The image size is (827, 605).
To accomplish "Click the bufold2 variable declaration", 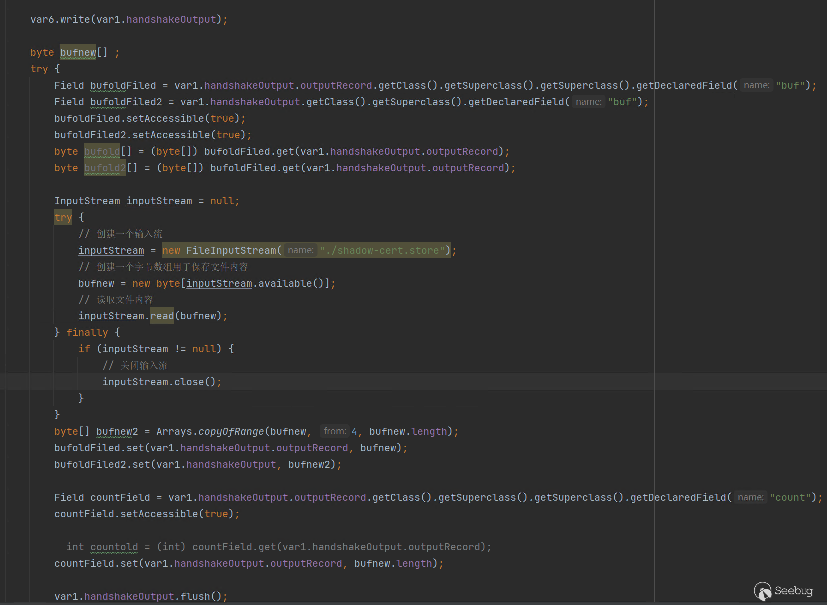I will (x=105, y=168).
